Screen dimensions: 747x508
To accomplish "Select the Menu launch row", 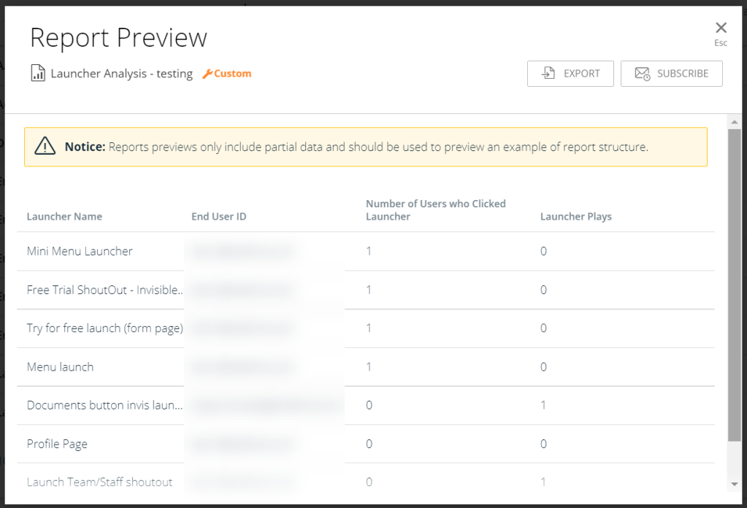I will (60, 367).
